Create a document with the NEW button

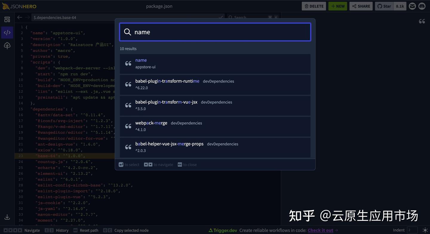pyautogui.click(x=337, y=6)
